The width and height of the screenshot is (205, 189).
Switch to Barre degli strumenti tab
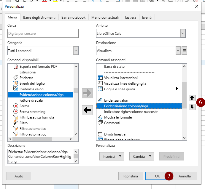click(x=39, y=18)
